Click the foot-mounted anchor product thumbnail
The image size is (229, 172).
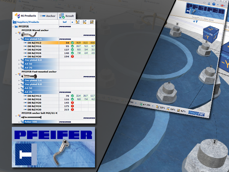pos(29,76)
